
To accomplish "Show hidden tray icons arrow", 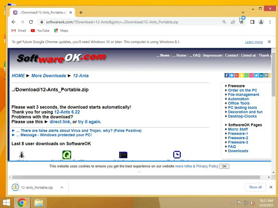I will (x=233, y=203).
